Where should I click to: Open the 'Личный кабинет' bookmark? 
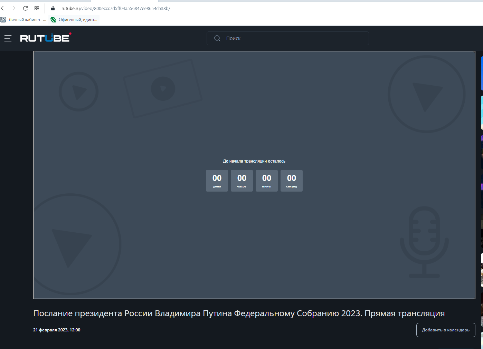click(x=23, y=20)
